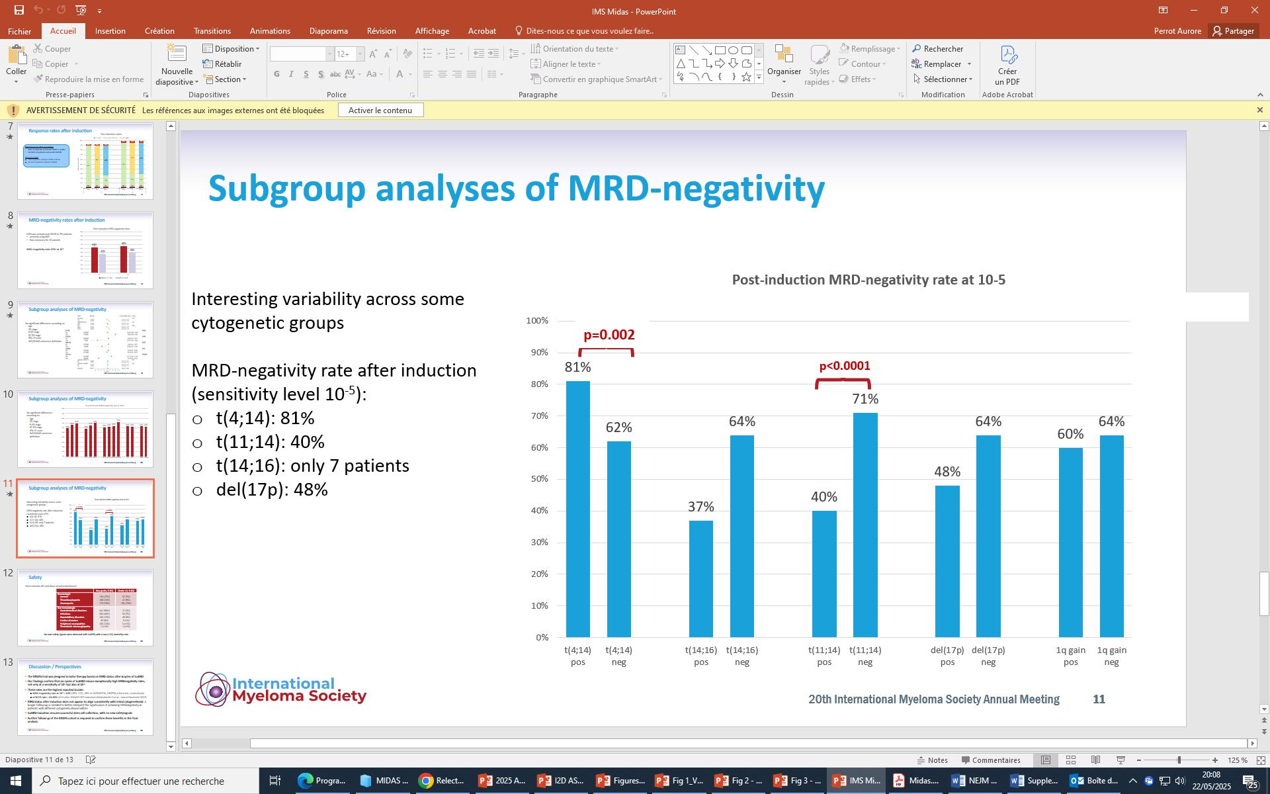Select slide 12 Safety thumbnail
The width and height of the screenshot is (1270, 794).
[85, 607]
